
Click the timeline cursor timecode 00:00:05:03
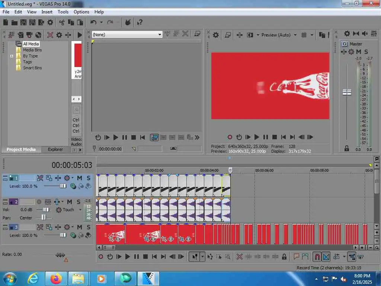click(x=72, y=165)
